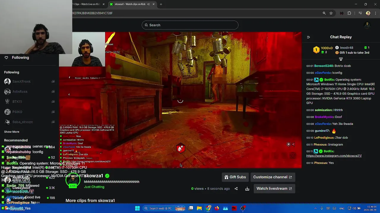
Task: Open the Instagram skowza21 link in chat
Action: pos(334,156)
